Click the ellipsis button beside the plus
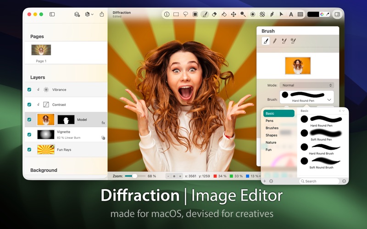 271,181
